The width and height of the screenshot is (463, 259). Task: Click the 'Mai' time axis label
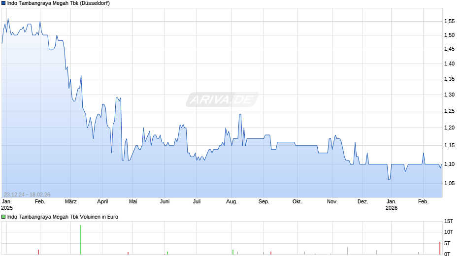[133, 202]
